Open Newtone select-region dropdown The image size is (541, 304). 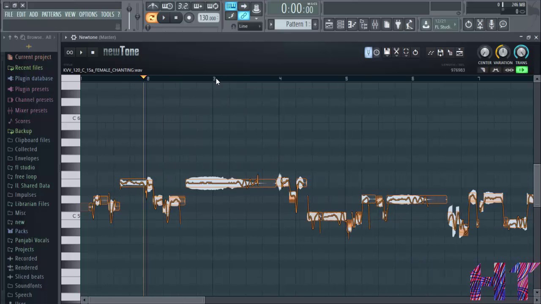click(x=406, y=52)
